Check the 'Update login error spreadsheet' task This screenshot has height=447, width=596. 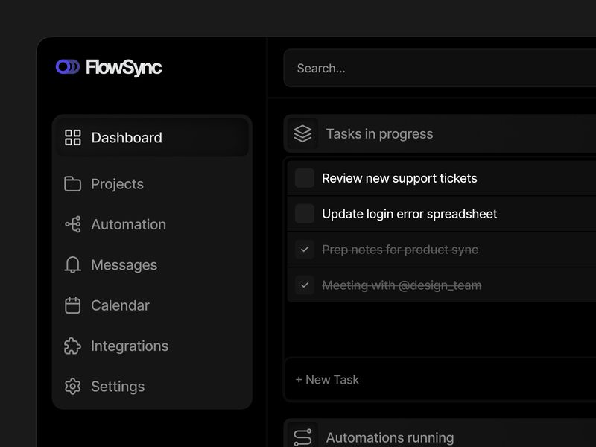pos(304,213)
